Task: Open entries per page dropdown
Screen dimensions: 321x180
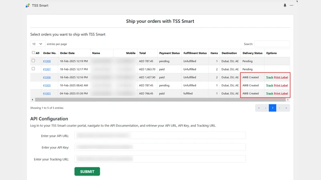Action: [x=38, y=44]
